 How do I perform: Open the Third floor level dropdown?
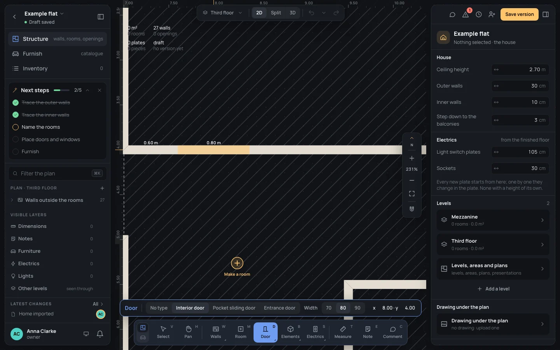pyautogui.click(x=222, y=13)
